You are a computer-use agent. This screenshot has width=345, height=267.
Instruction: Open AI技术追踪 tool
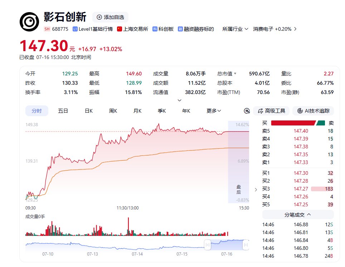point(313,111)
